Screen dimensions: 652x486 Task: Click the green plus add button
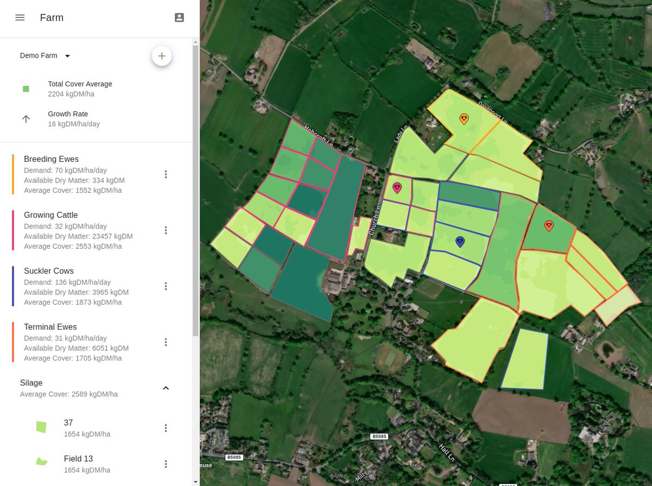(x=162, y=56)
